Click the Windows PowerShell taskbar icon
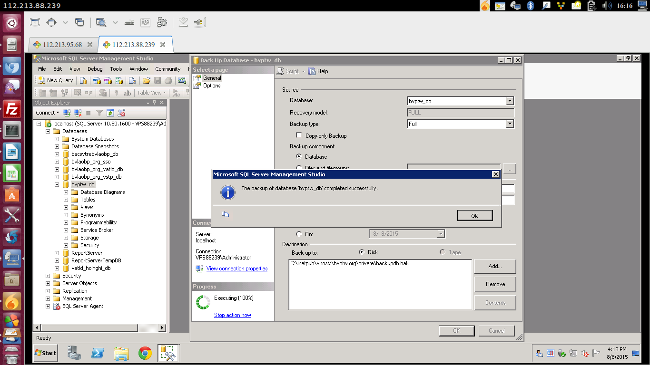Viewport: 650px width, 365px height. [98, 353]
